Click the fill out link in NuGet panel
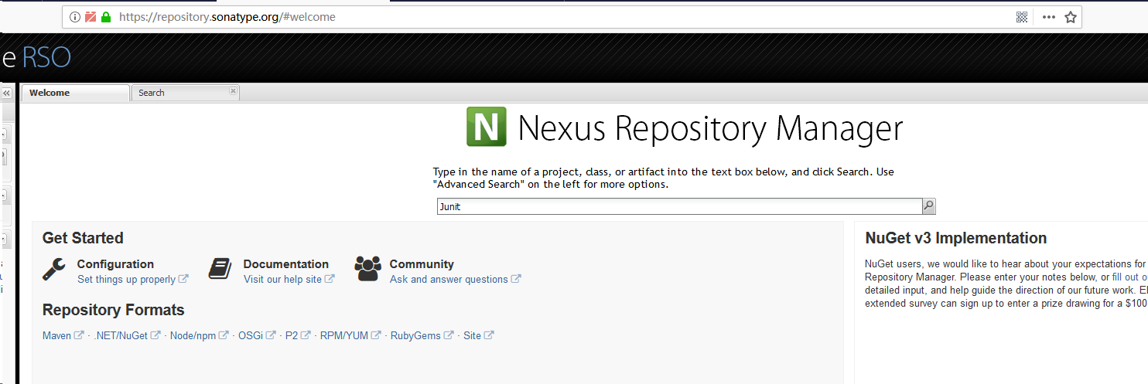Screen dimensions: 1148x384 (1129, 277)
